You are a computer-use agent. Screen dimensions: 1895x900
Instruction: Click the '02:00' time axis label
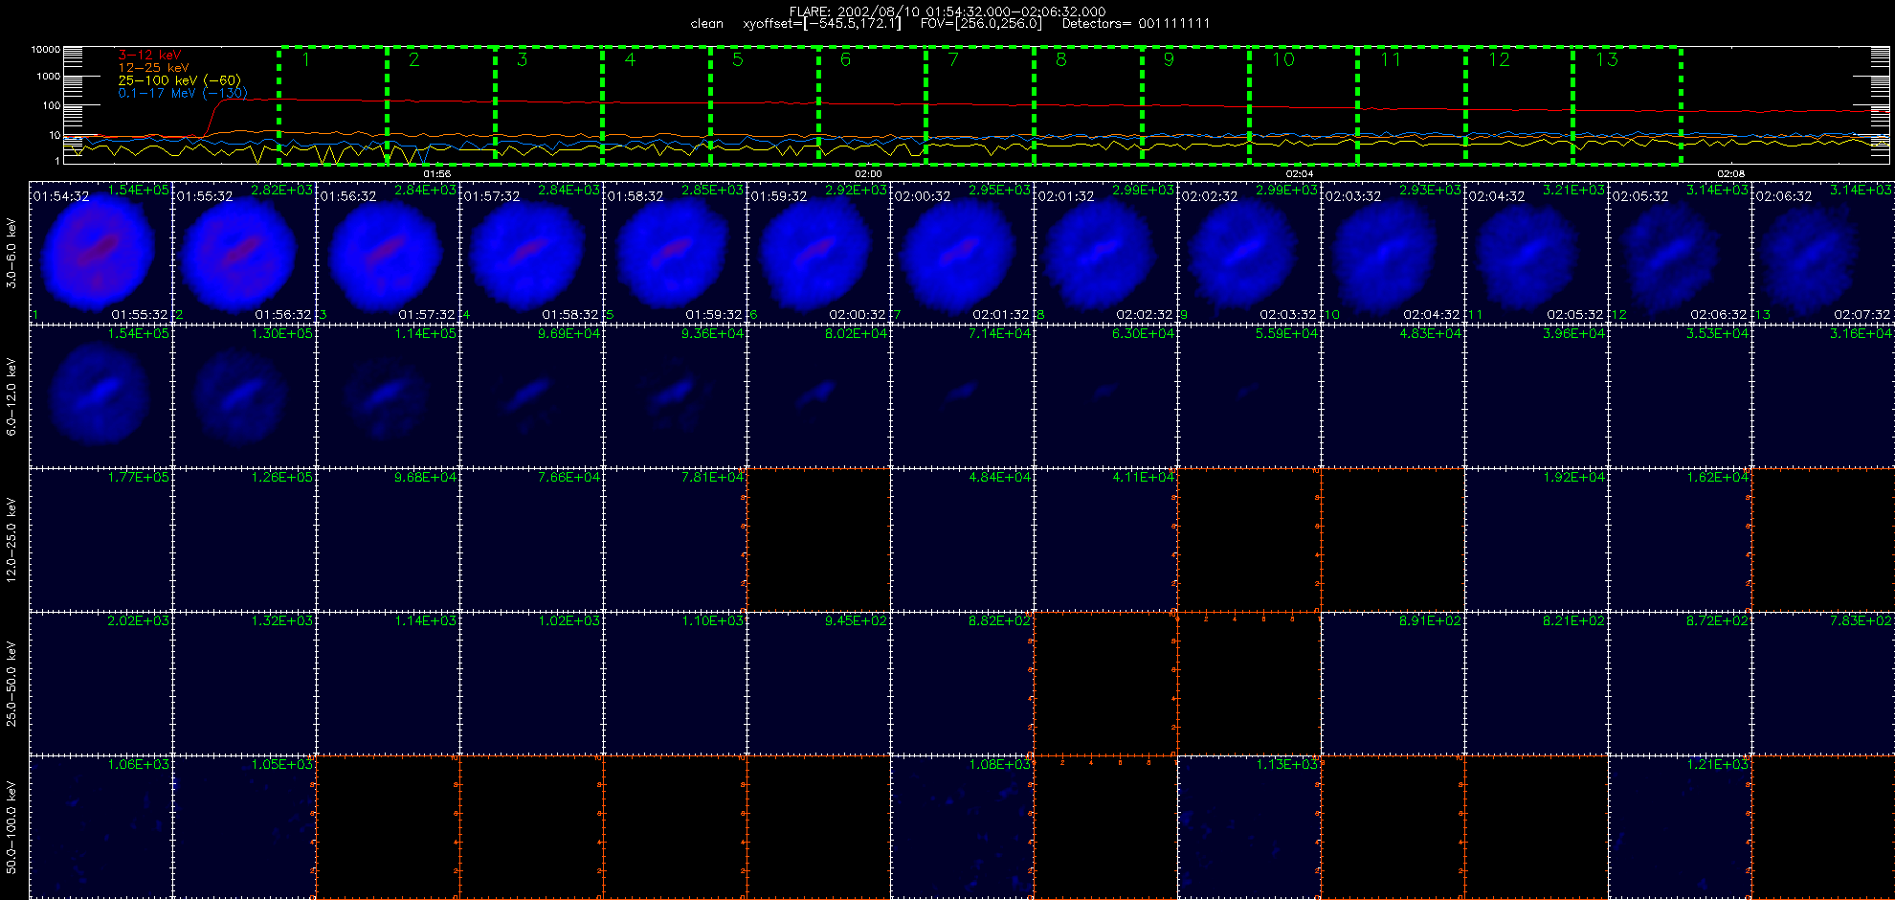pos(868,174)
